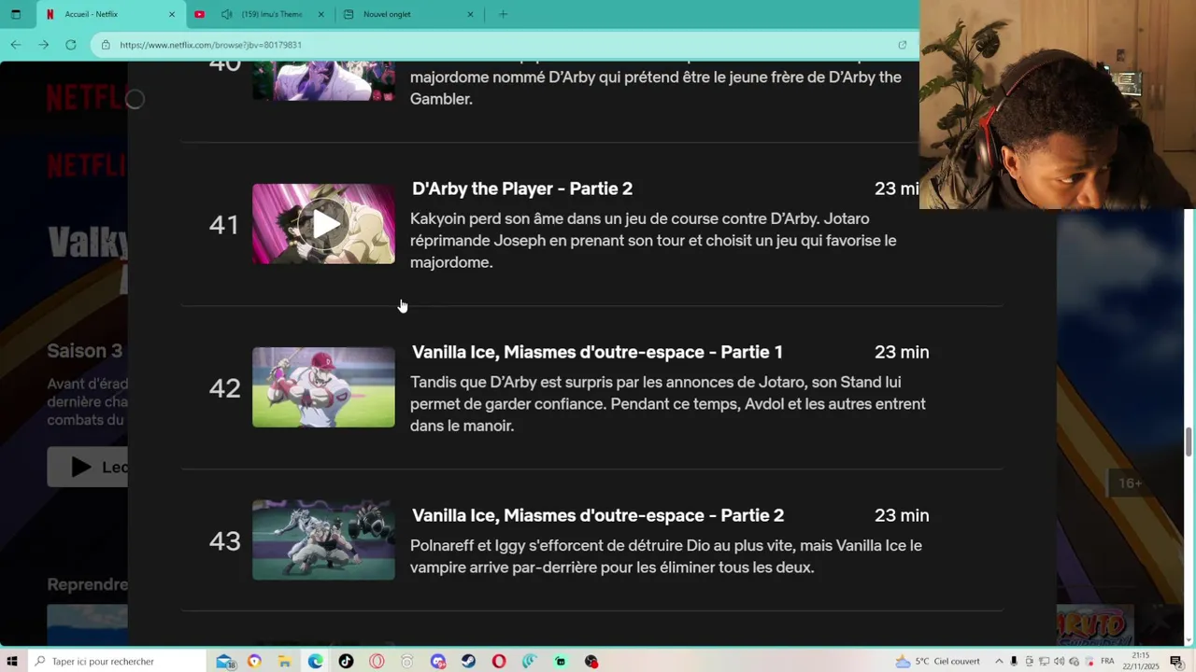Show hidden system tray icons chevron
The image size is (1196, 672).
(x=999, y=661)
